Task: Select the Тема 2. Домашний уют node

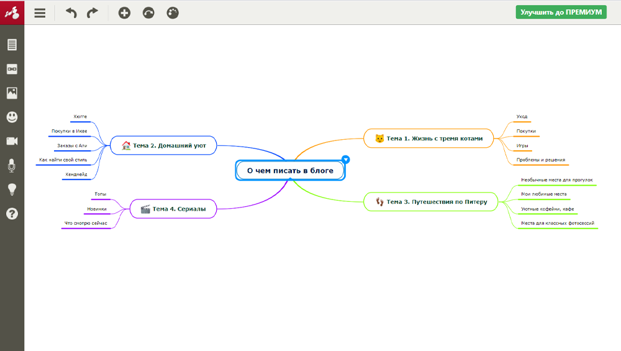Action: [163, 145]
